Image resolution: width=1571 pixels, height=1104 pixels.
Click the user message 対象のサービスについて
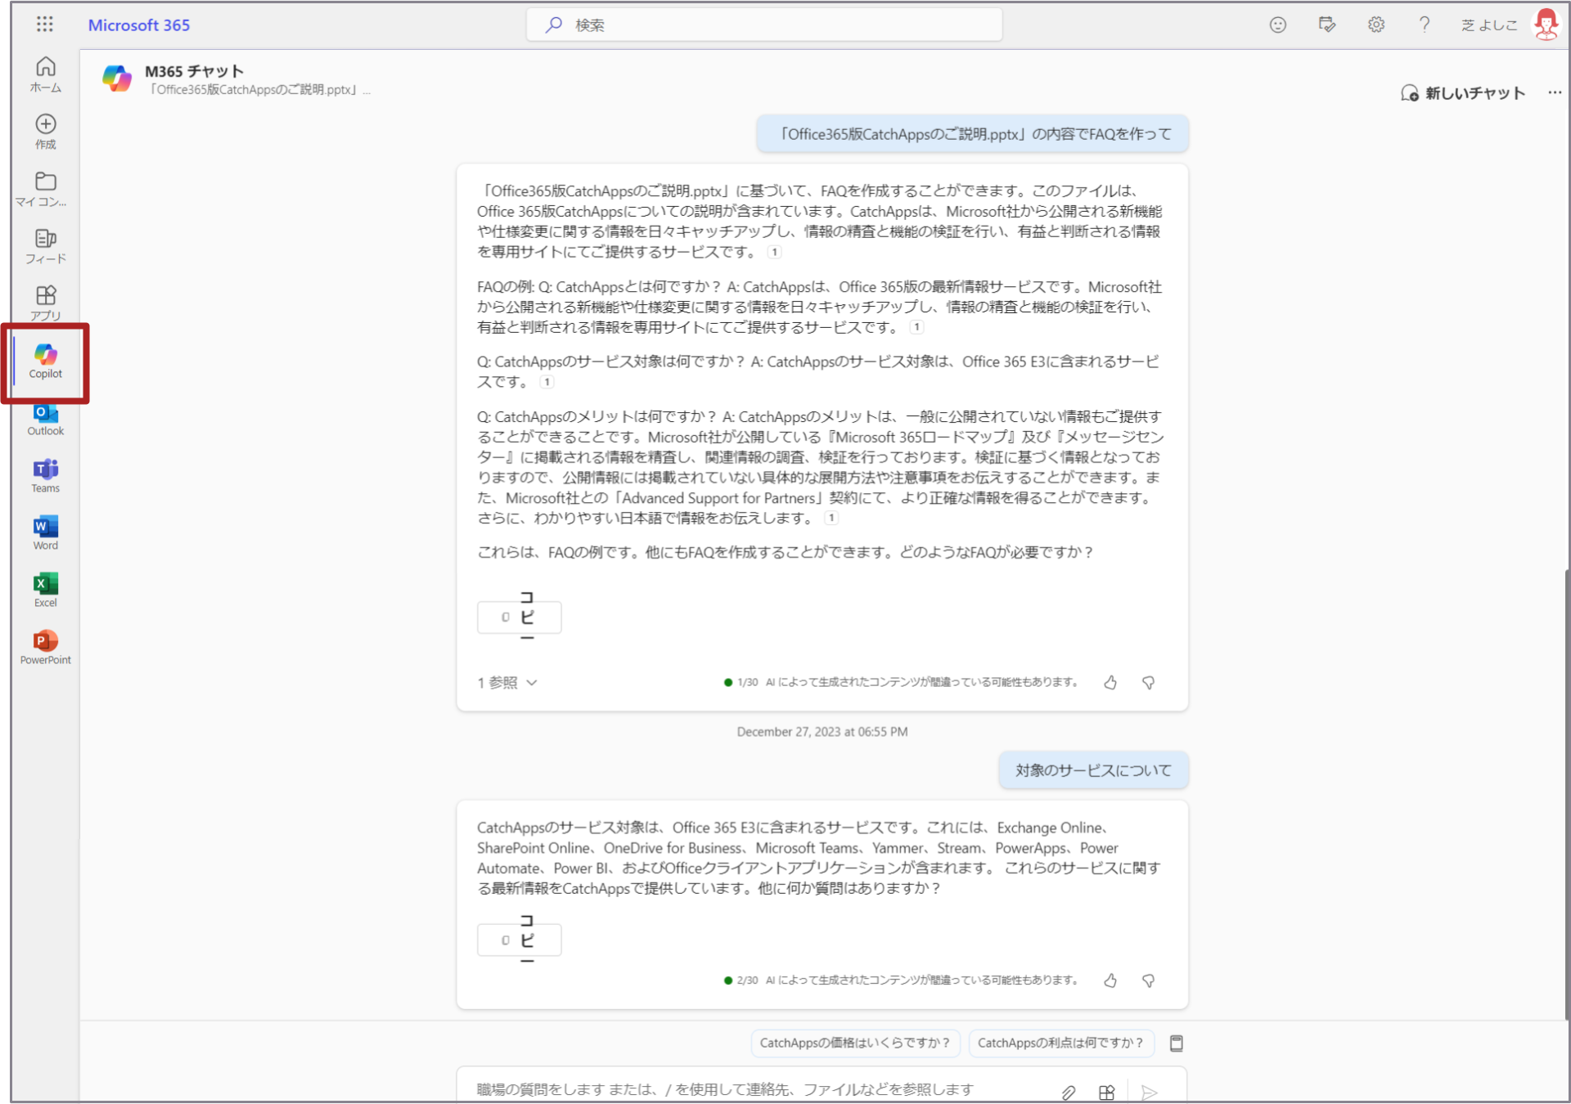(1093, 770)
